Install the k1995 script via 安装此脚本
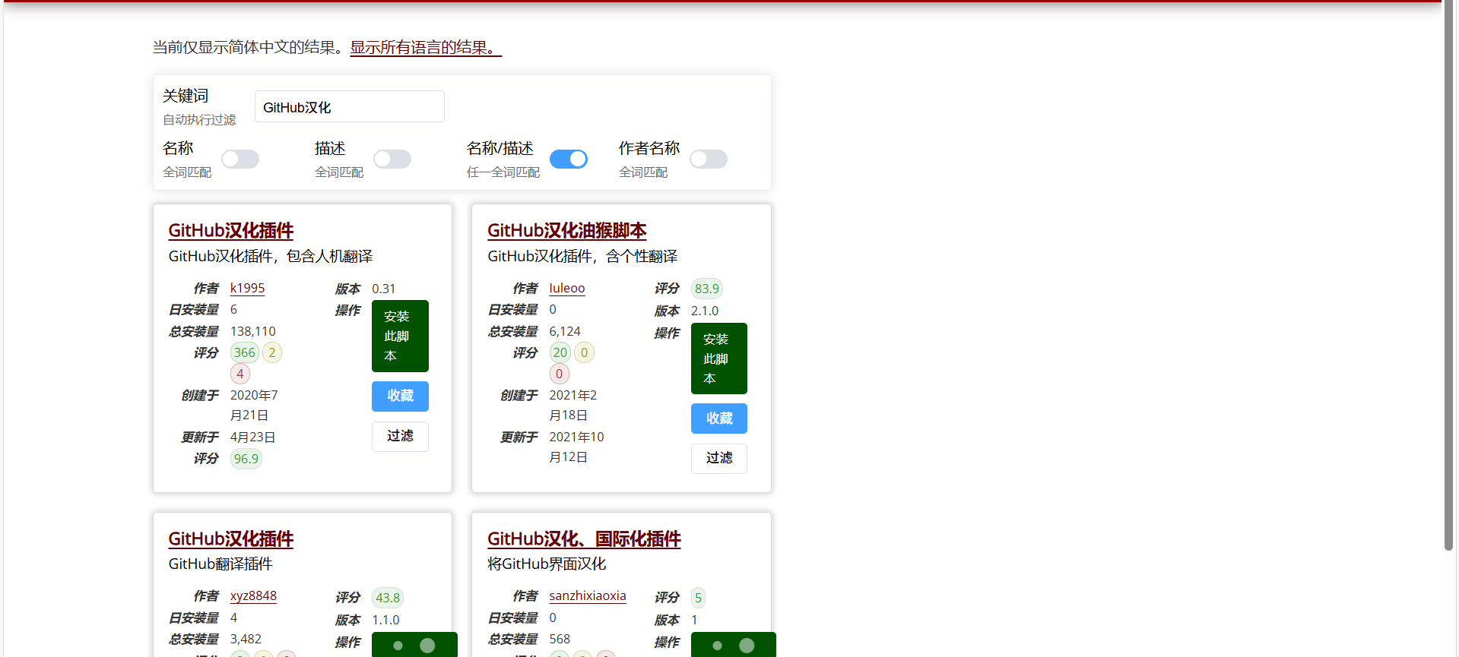The width and height of the screenshot is (1459, 657). [400, 336]
